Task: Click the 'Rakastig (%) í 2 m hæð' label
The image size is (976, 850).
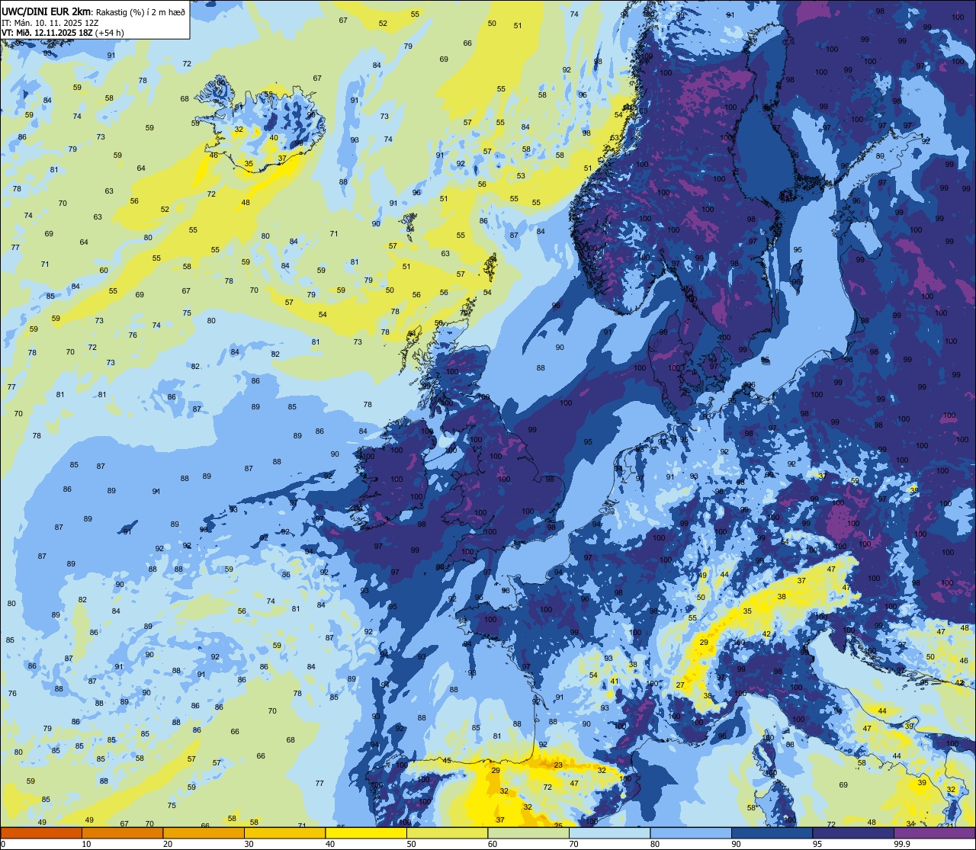Action: 140,12
